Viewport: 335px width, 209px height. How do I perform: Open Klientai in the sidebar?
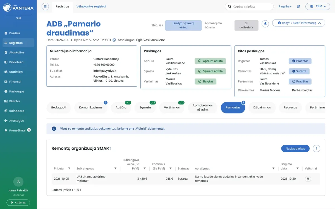(18, 101)
